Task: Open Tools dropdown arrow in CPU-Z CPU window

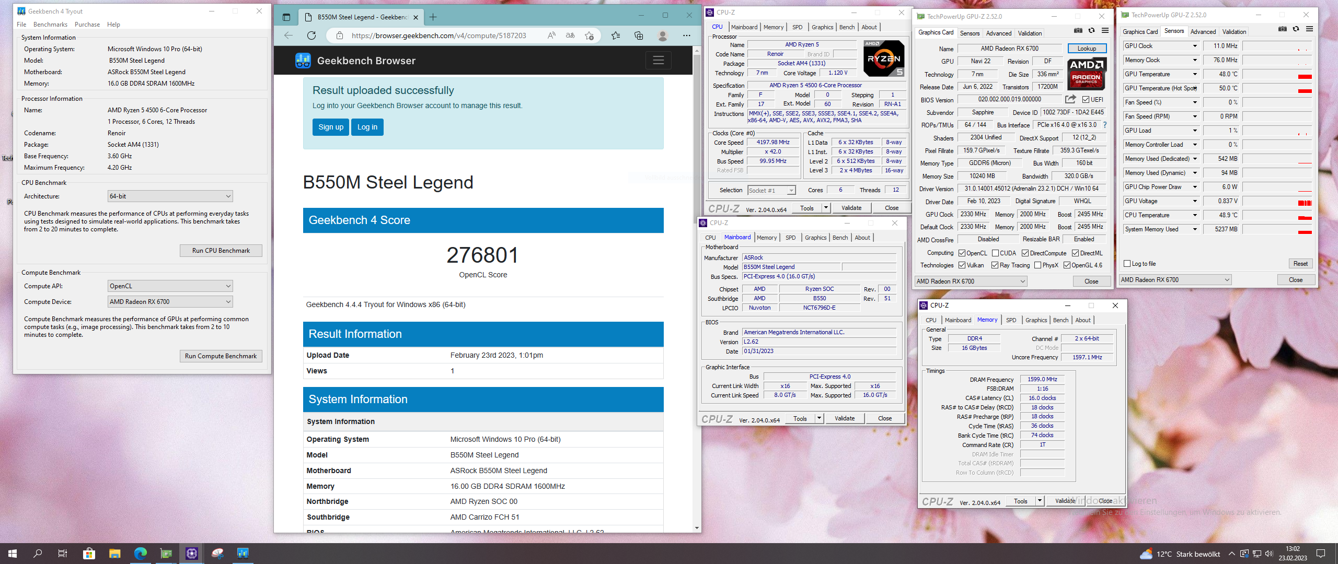Action: (826, 208)
